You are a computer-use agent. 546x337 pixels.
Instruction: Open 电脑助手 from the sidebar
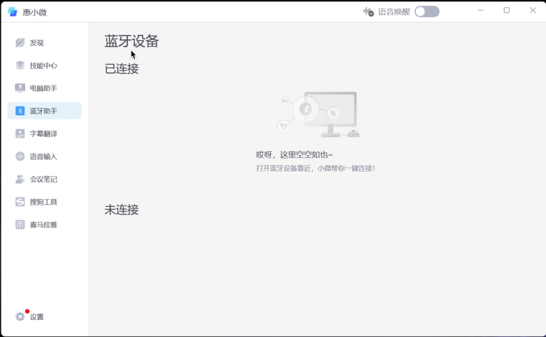(x=44, y=88)
